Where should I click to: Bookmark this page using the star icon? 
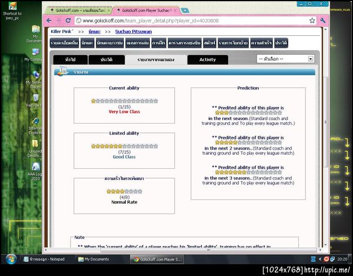pyautogui.click(x=312, y=21)
